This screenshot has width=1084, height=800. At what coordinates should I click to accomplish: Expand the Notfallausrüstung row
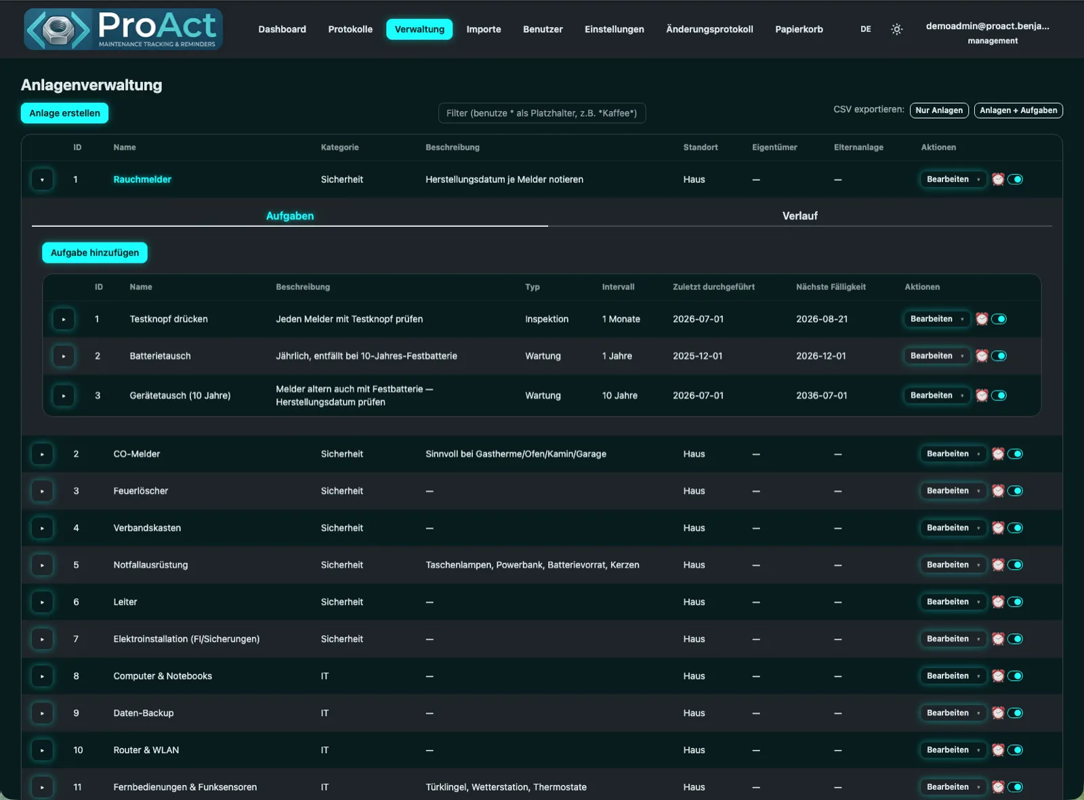pos(42,565)
